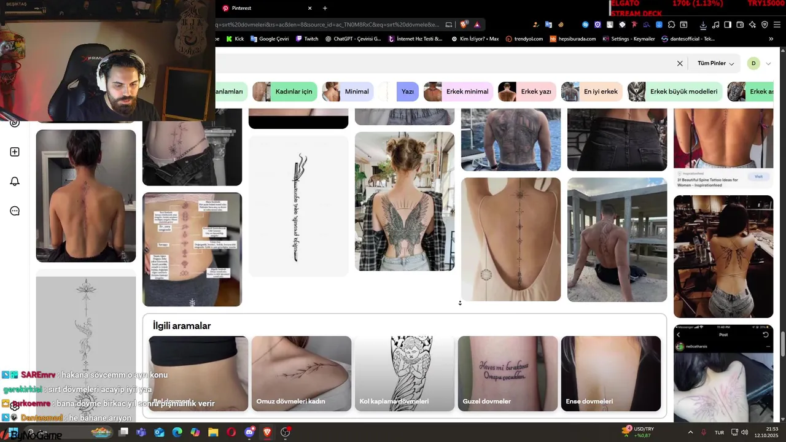
Task: Select the Yazı filter chip
Action: click(x=398, y=91)
